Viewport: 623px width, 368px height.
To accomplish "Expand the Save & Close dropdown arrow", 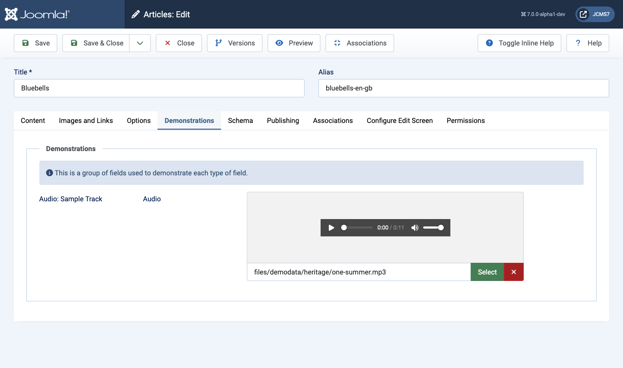I will point(140,43).
